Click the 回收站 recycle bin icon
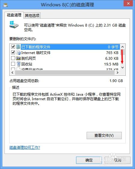Screen dimensions: 135x169 pos(19,64)
